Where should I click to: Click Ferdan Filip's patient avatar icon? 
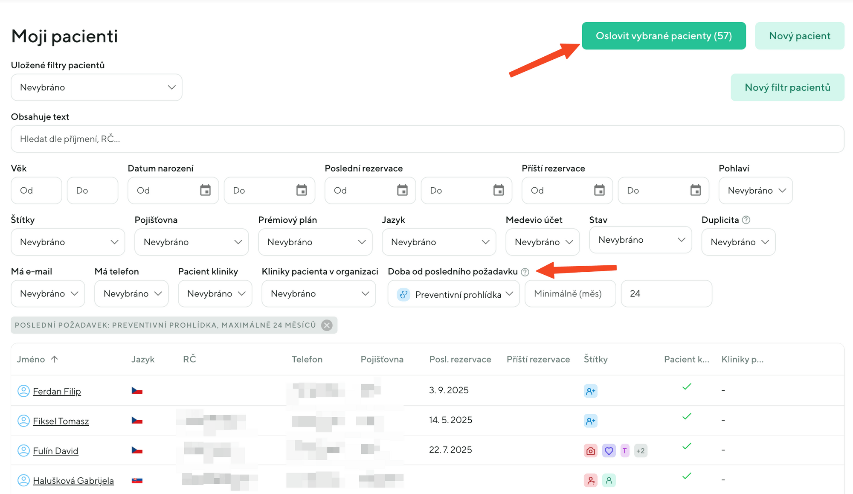(x=23, y=391)
